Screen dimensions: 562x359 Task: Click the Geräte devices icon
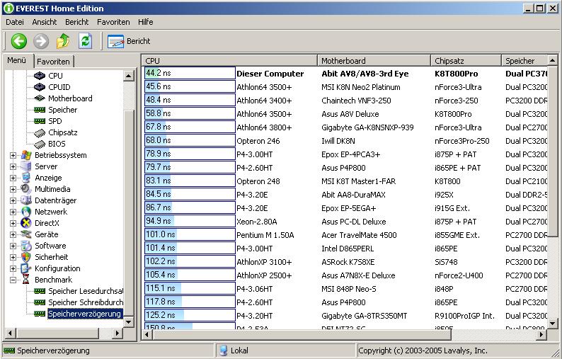25,234
